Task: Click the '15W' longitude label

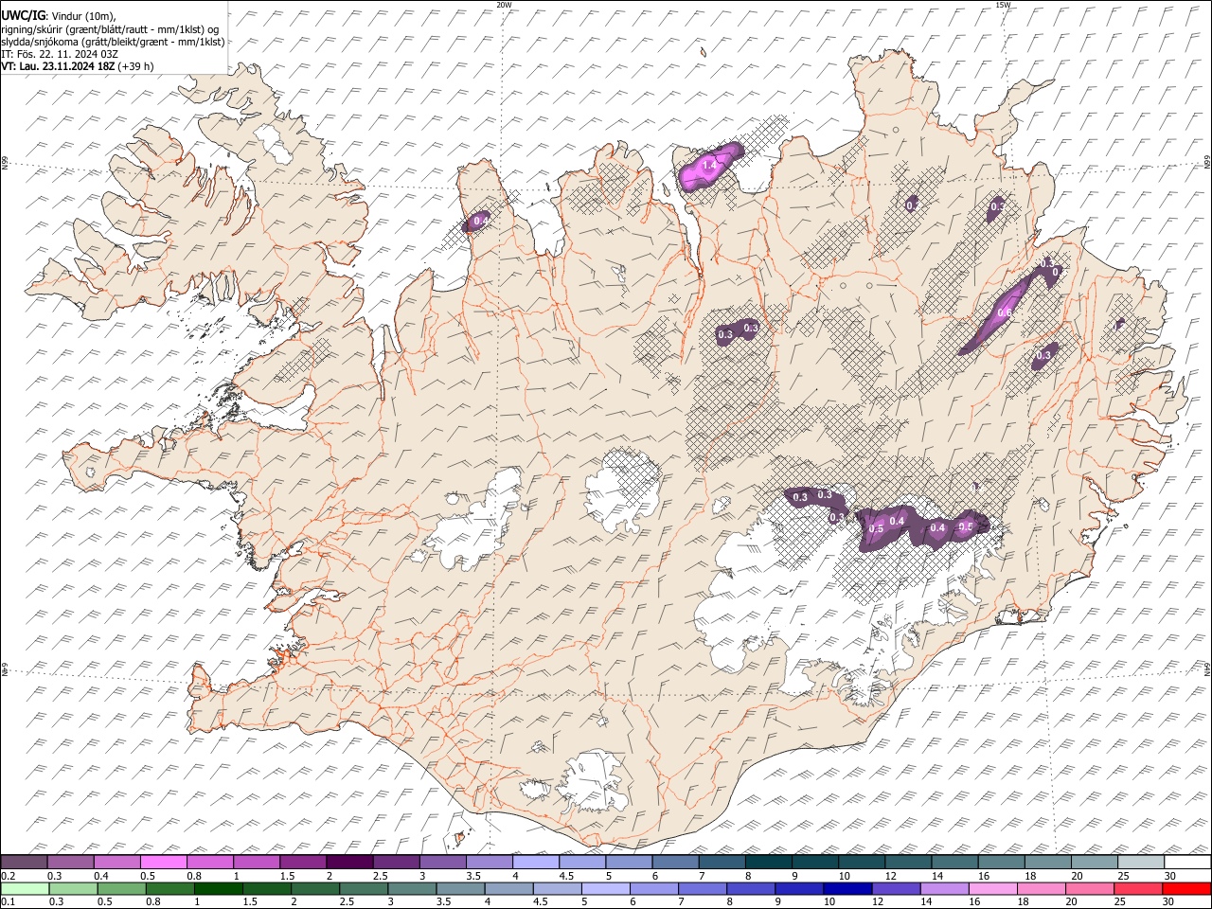Action: (1002, 5)
